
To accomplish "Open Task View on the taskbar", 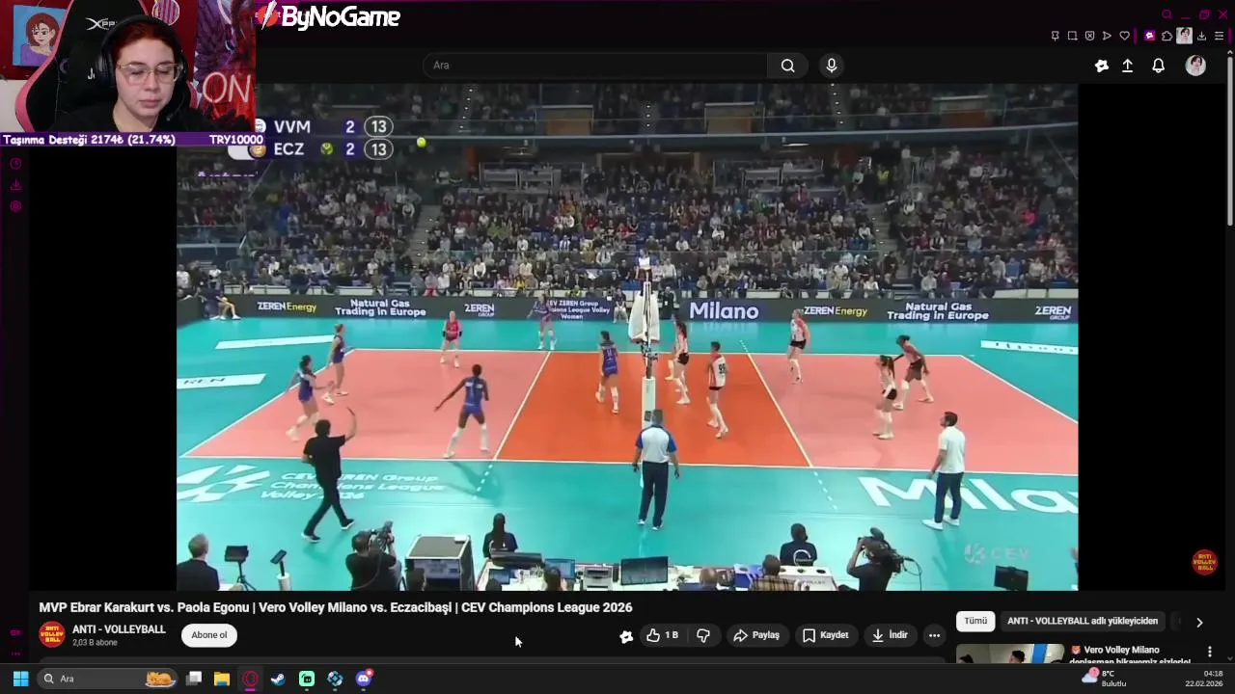I will [194, 679].
